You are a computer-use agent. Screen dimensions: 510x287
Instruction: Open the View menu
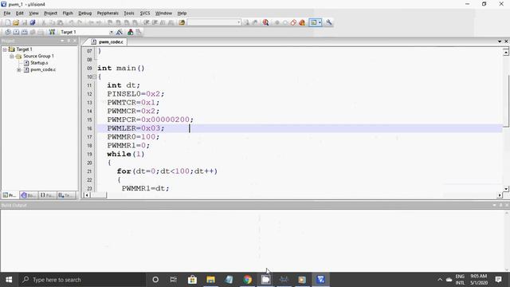33,13
